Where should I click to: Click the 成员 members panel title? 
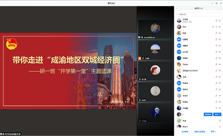coord(199,8)
